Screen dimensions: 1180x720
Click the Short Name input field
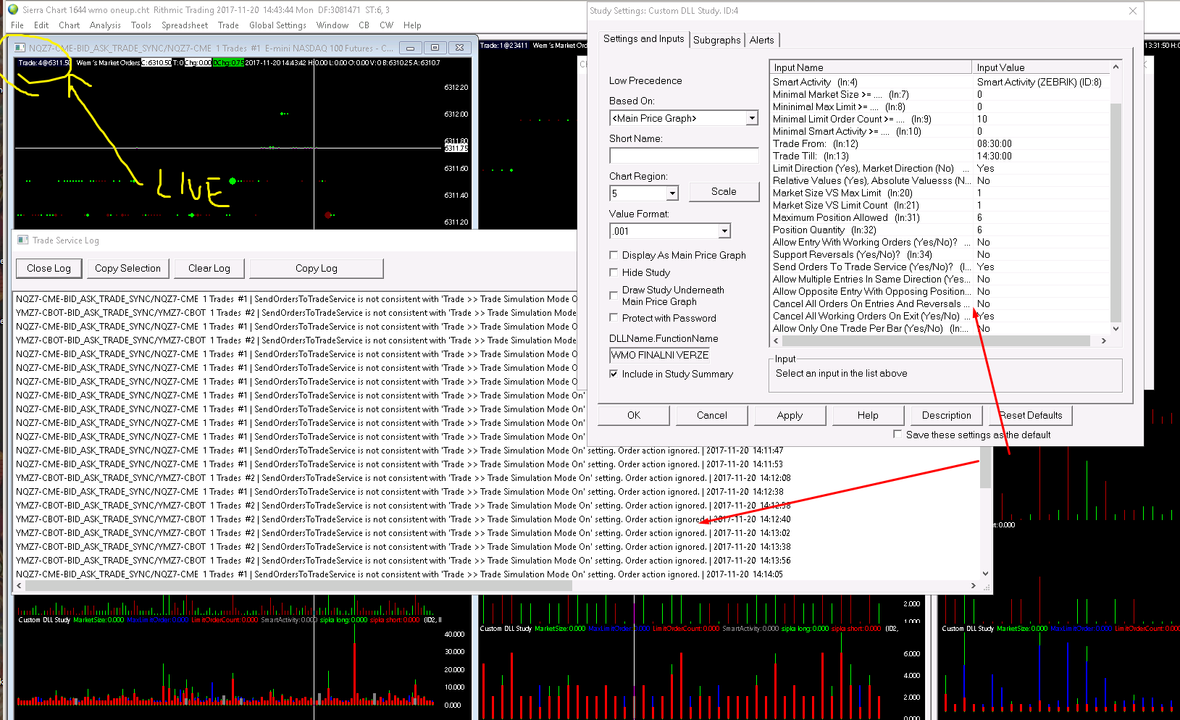coord(684,156)
